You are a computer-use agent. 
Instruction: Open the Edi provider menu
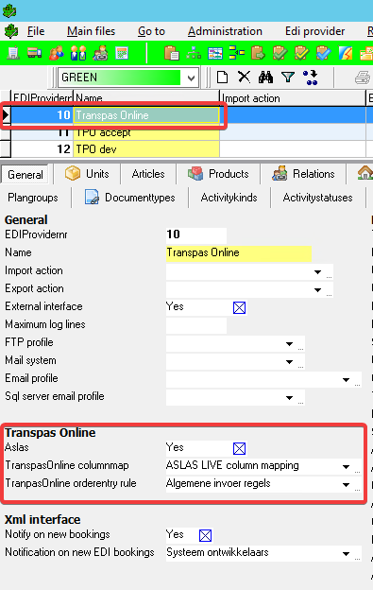point(314,31)
